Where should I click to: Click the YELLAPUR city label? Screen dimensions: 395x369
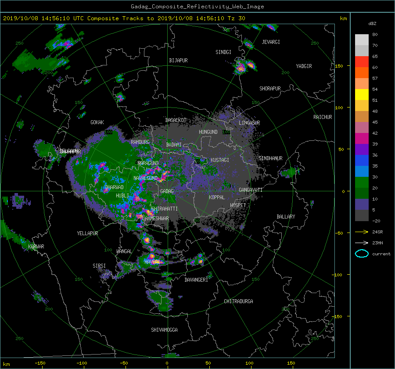coord(88,233)
